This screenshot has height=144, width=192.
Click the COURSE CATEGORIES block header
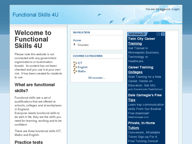pyautogui.click(x=88, y=56)
